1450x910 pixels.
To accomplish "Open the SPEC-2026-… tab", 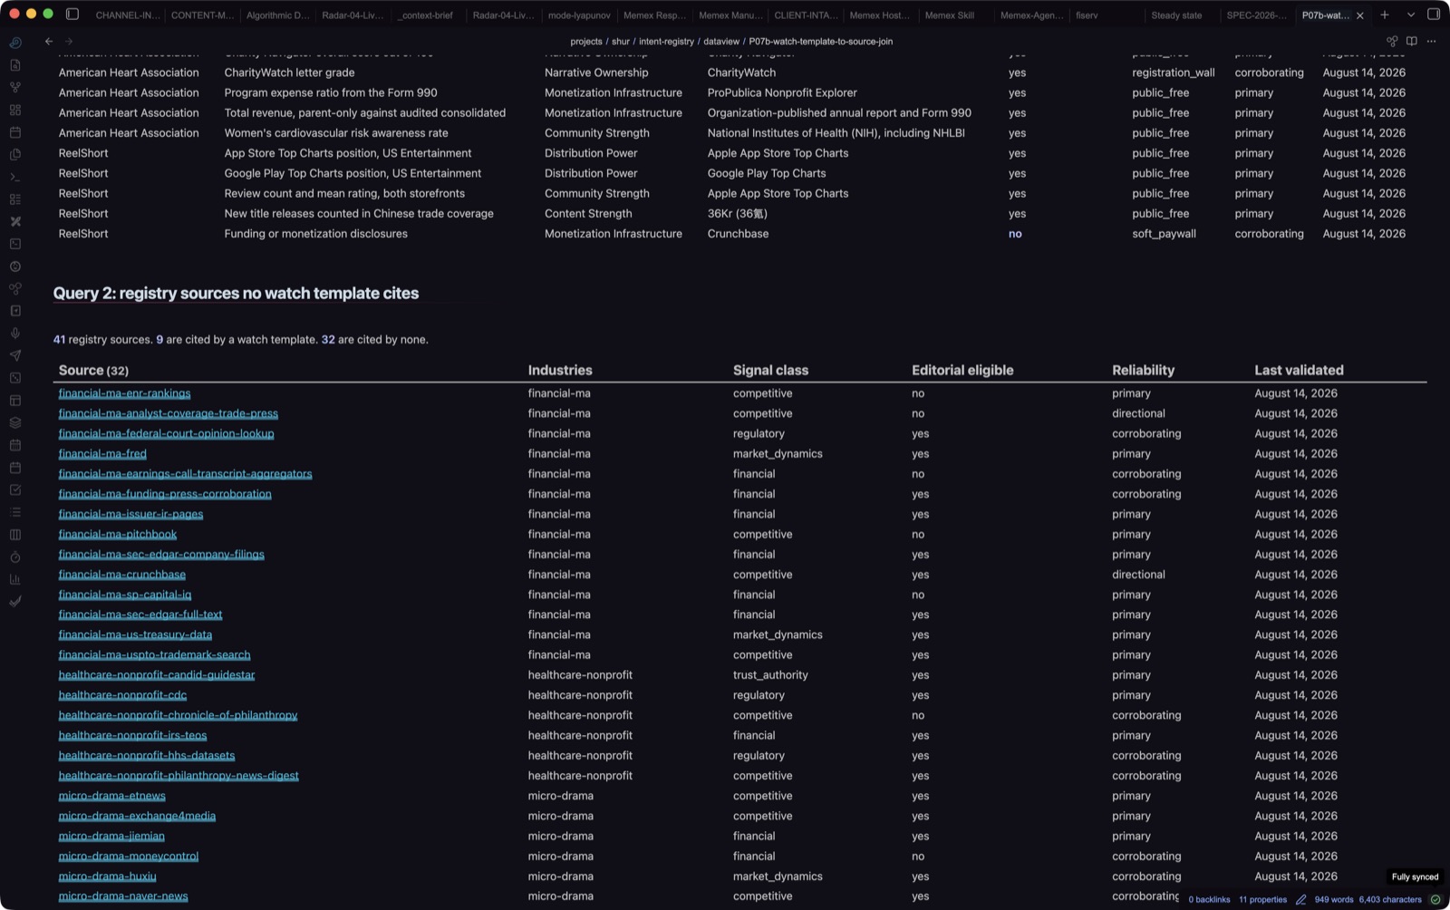I will click(1256, 15).
